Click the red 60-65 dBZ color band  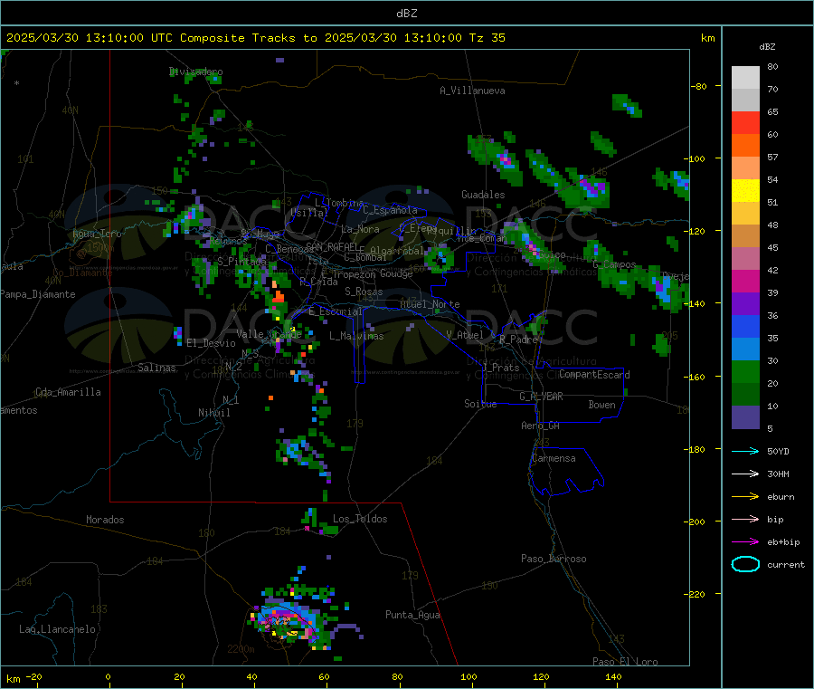click(x=745, y=122)
